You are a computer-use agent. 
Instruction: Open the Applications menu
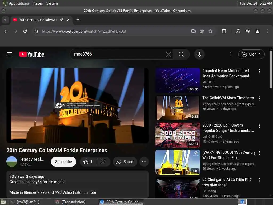click(x=19, y=3)
